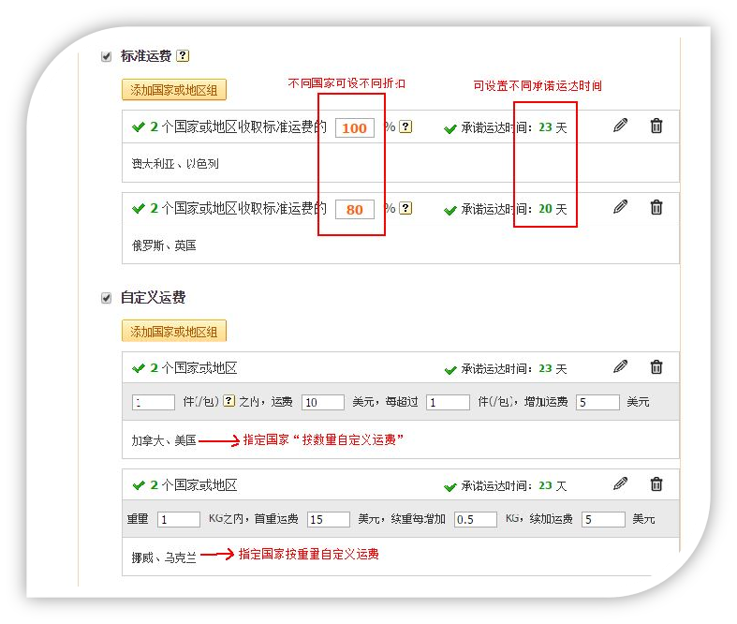The height and width of the screenshot is (624, 737).
Task: Focus the 续加运费 5 美元 field
Action: click(603, 520)
